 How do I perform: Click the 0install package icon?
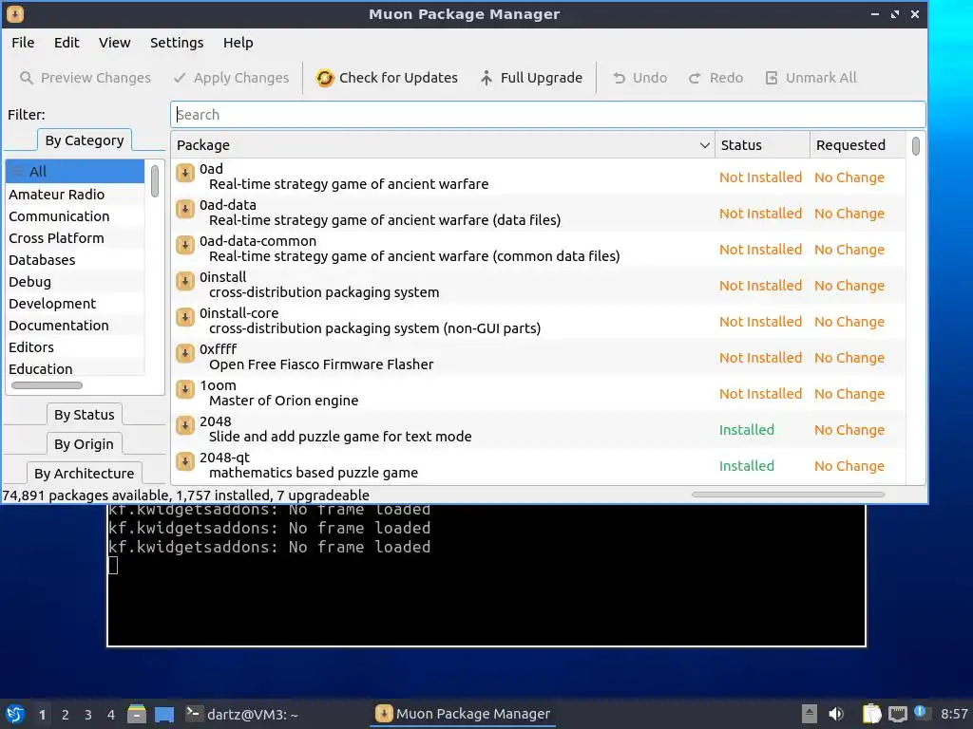185,281
